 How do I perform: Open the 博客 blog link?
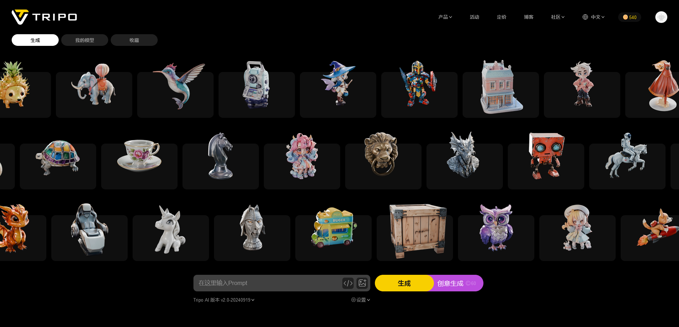pos(529,17)
